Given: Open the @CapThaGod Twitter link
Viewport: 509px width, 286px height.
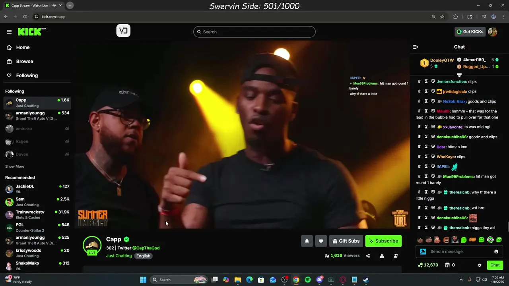Looking at the screenshot, I should pos(146,248).
